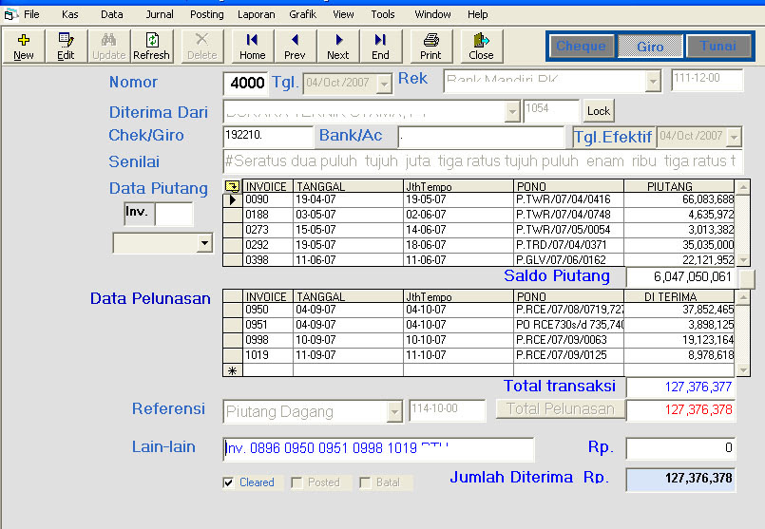Open the Tgl.Efektif date dropdown
The height and width of the screenshot is (529, 765).
pos(734,138)
